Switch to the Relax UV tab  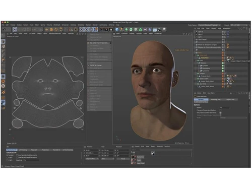pyautogui.click(x=34, y=150)
